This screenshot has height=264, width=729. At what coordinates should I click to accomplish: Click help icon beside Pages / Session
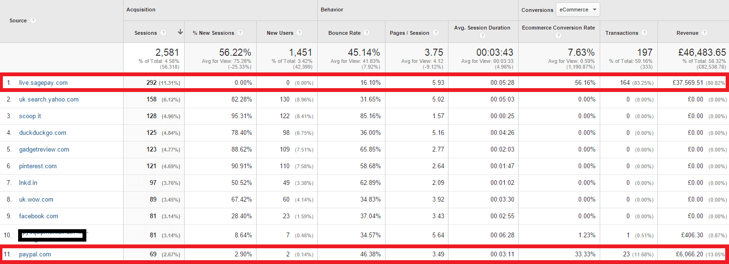pos(435,33)
